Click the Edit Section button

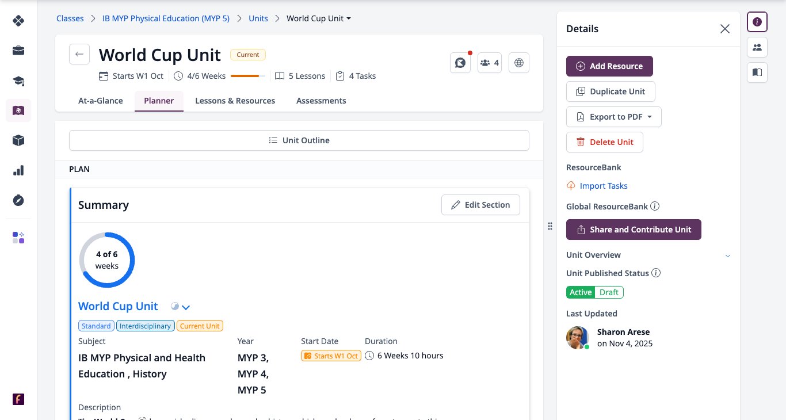point(480,205)
